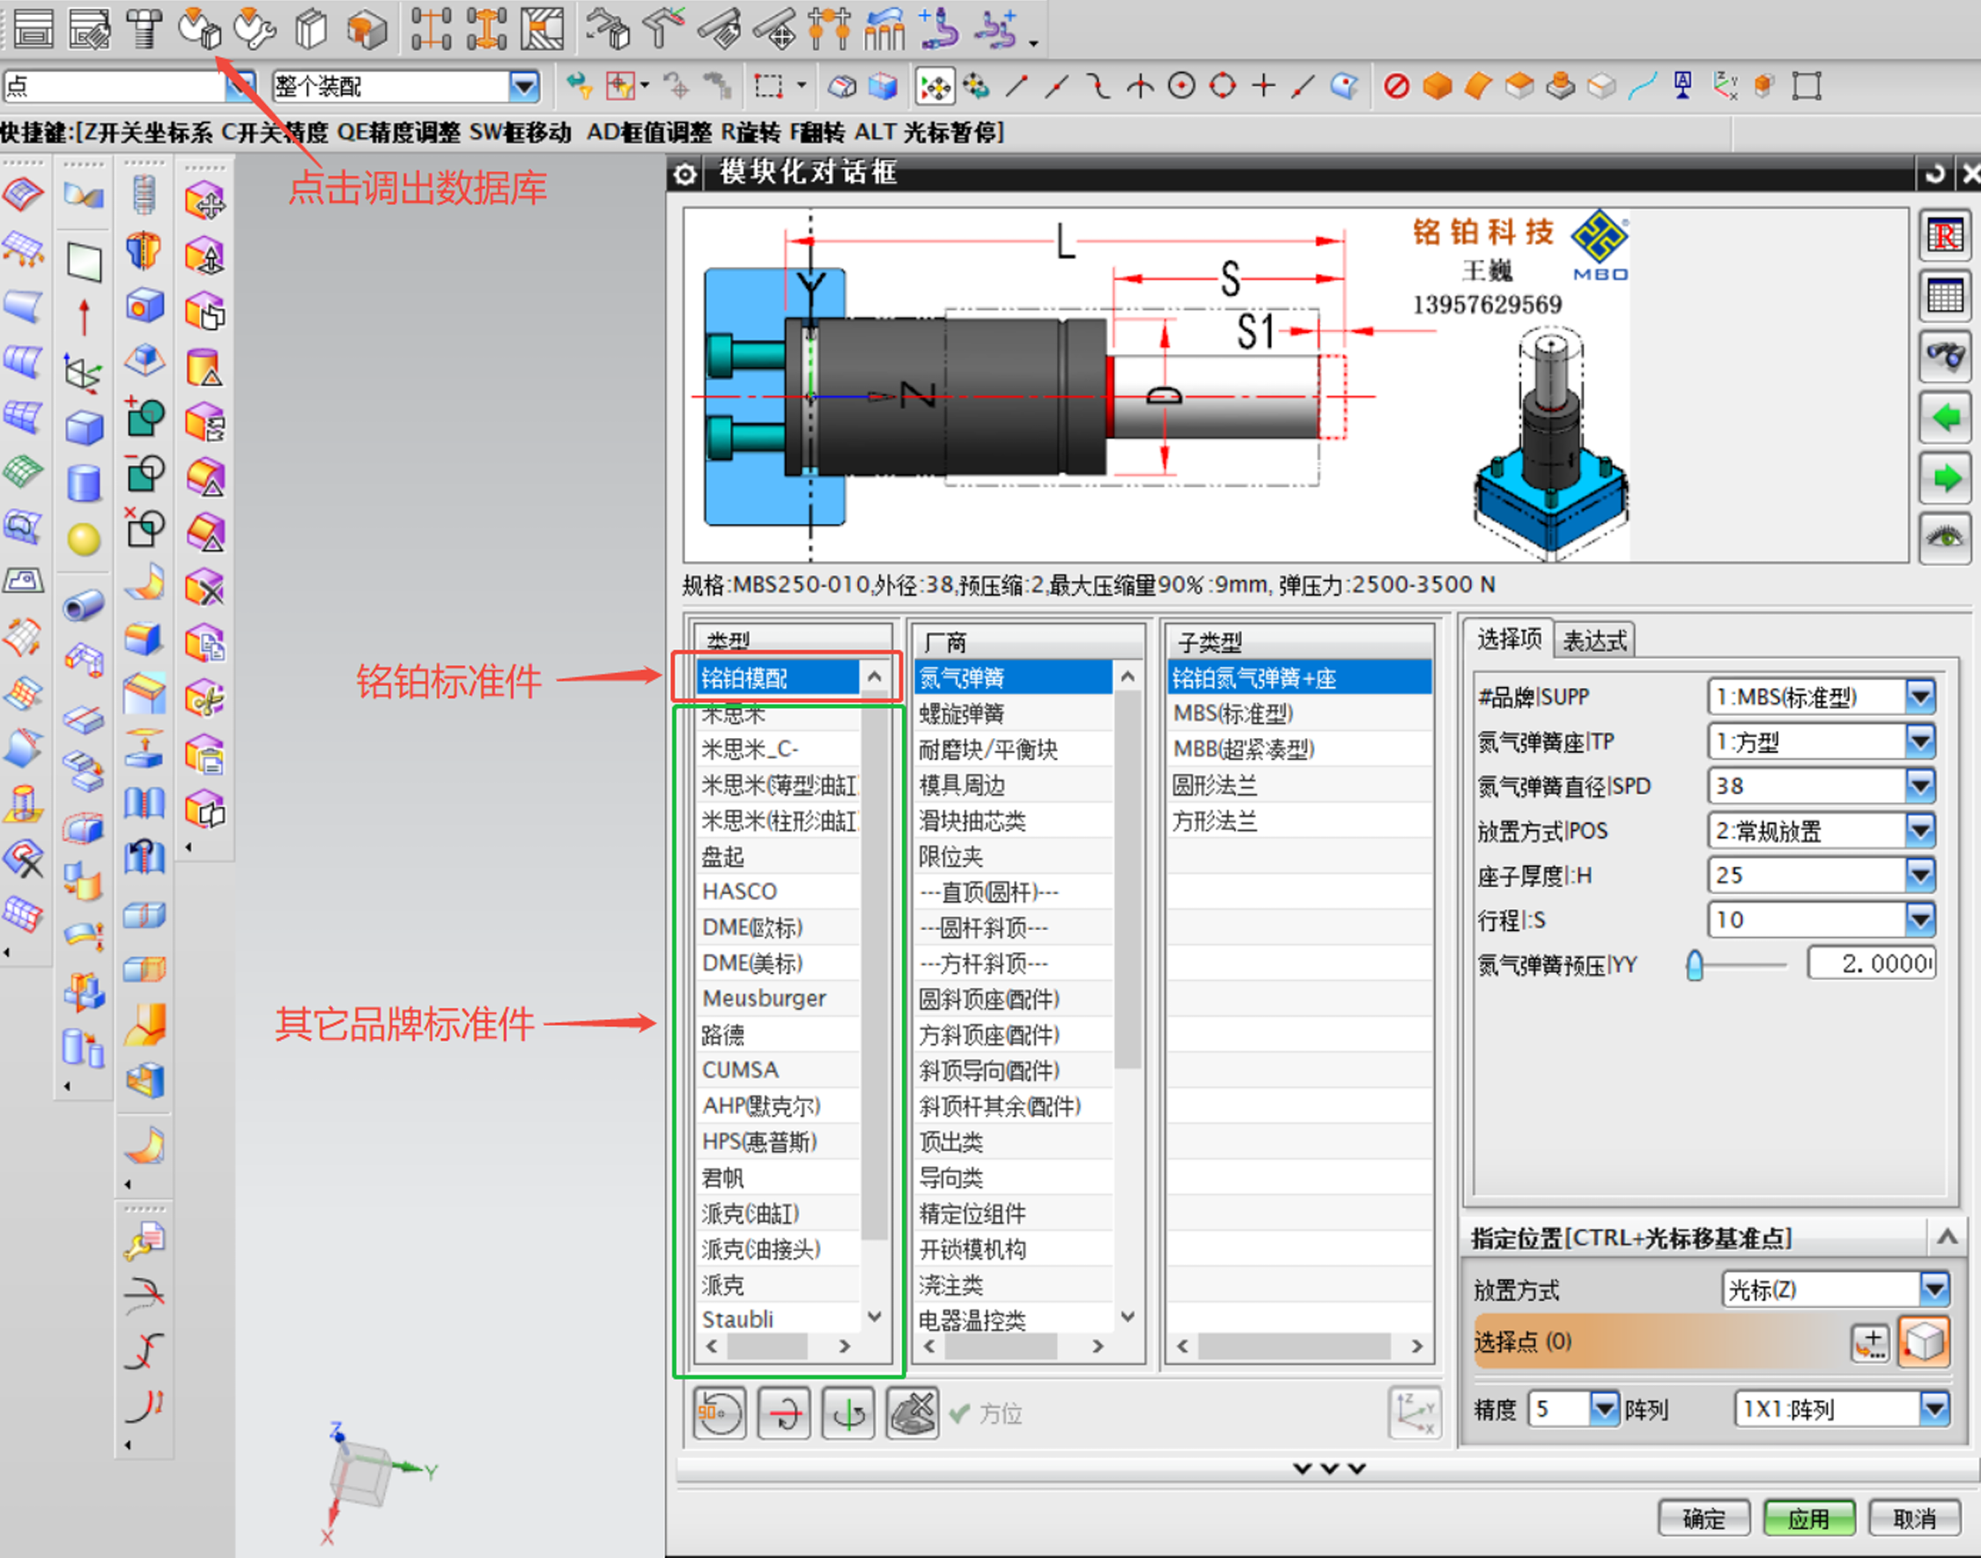The image size is (1981, 1558).
Task: Toggle the eye visibility icon
Action: click(1945, 538)
